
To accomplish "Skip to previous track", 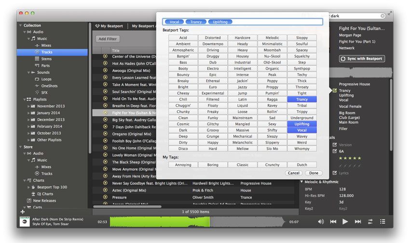I will point(333,222).
